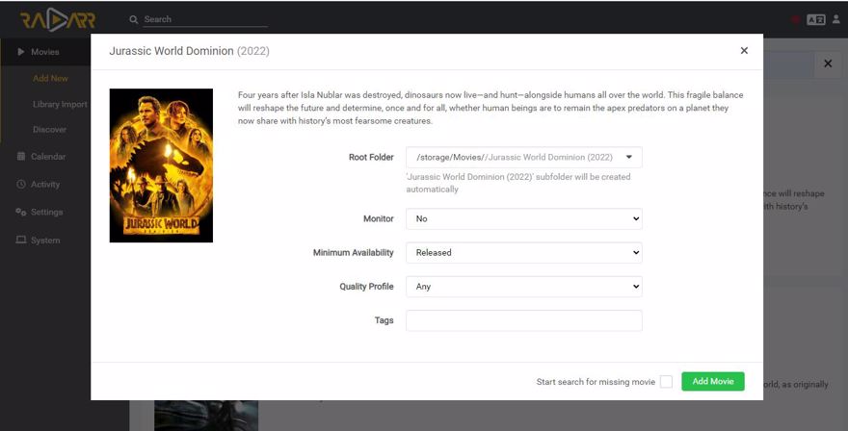The width and height of the screenshot is (848, 431).
Task: Open the Root Folder dropdown
Action: 523,157
